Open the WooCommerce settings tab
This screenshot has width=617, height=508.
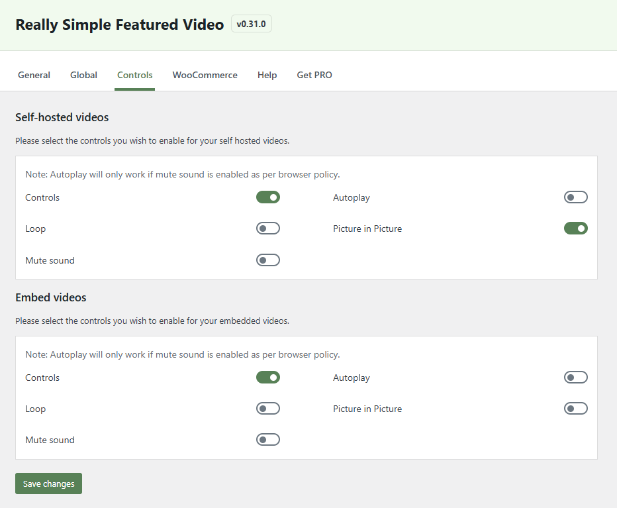205,75
